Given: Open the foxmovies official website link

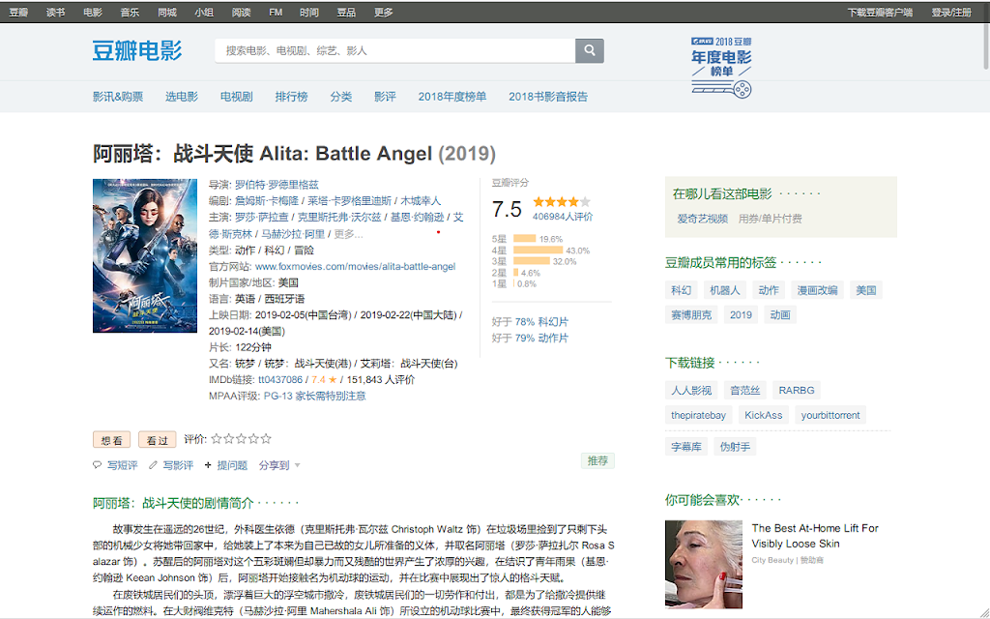Looking at the screenshot, I should pyautogui.click(x=356, y=267).
